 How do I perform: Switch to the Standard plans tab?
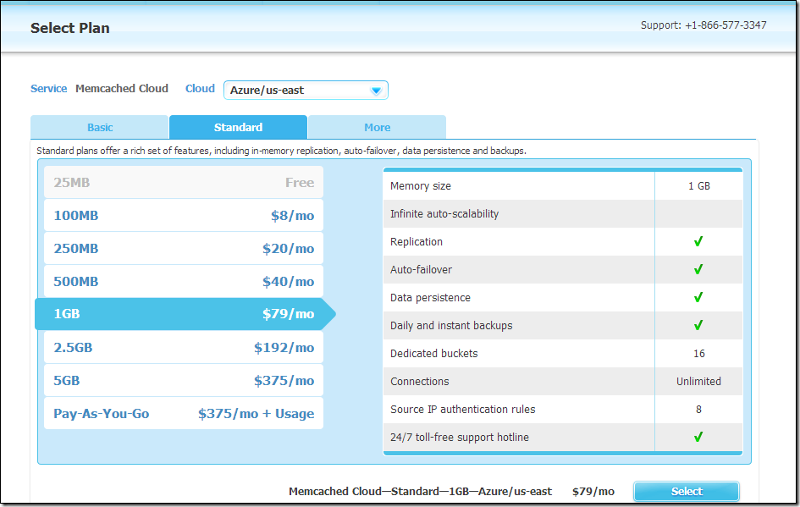coord(238,128)
